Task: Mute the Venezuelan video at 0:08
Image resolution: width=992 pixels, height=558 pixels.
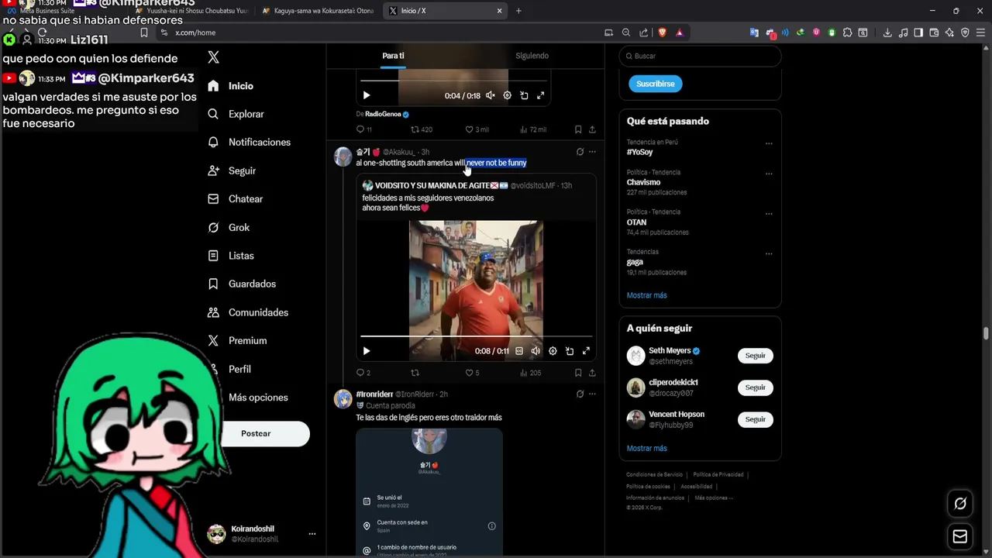Action: pos(536,351)
